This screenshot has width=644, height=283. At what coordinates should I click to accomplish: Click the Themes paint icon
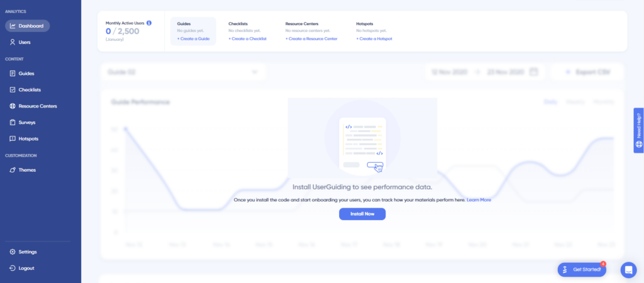point(13,170)
